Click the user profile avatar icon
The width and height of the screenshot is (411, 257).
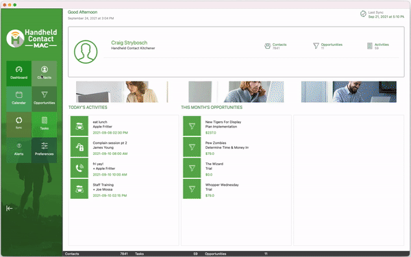(x=86, y=51)
